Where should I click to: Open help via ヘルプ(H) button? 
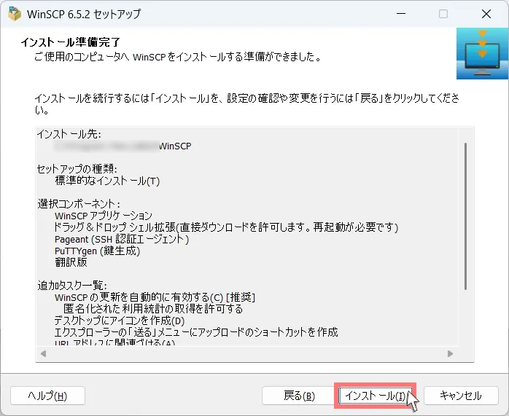pos(47,396)
